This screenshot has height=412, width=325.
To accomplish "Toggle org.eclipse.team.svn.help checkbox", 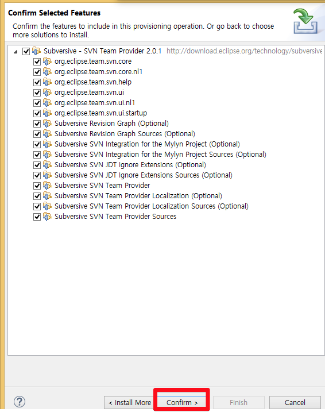I will (37, 82).
